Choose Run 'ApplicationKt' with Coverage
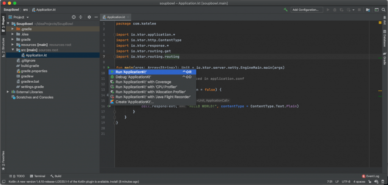The image size is (388, 185). click(152, 82)
